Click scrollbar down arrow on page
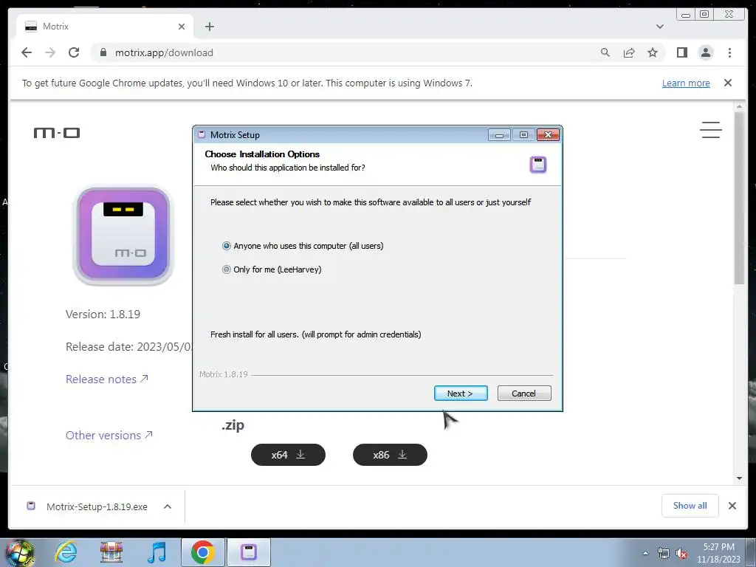The image size is (756, 567). [x=739, y=478]
